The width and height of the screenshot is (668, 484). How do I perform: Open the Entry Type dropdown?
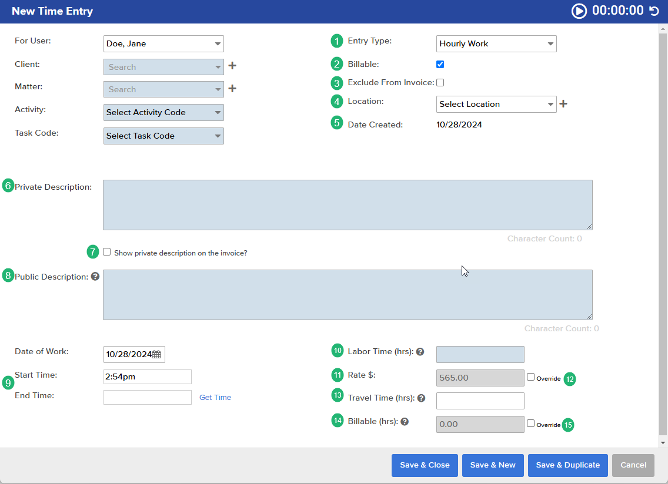coord(496,43)
